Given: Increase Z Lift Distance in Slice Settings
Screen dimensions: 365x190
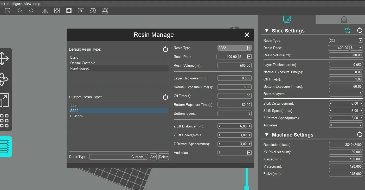Looking at the screenshot, I should (x=361, y=103).
